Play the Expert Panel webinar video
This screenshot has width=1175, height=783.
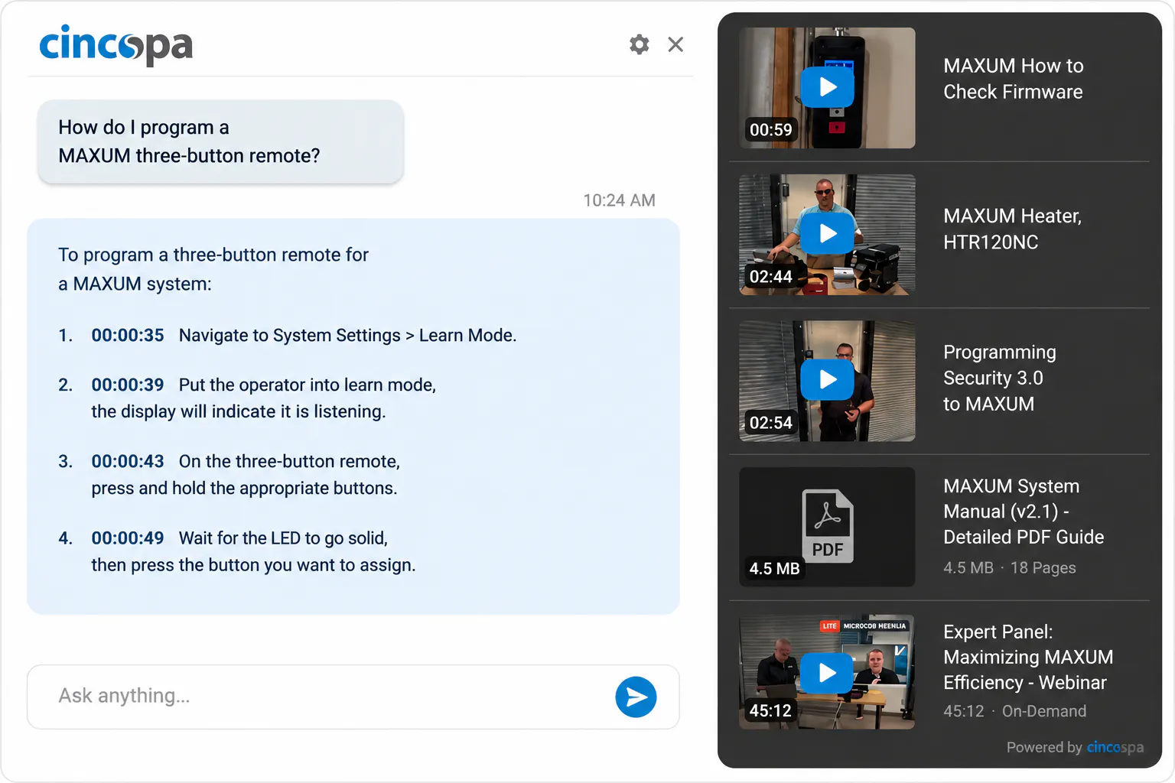point(827,672)
